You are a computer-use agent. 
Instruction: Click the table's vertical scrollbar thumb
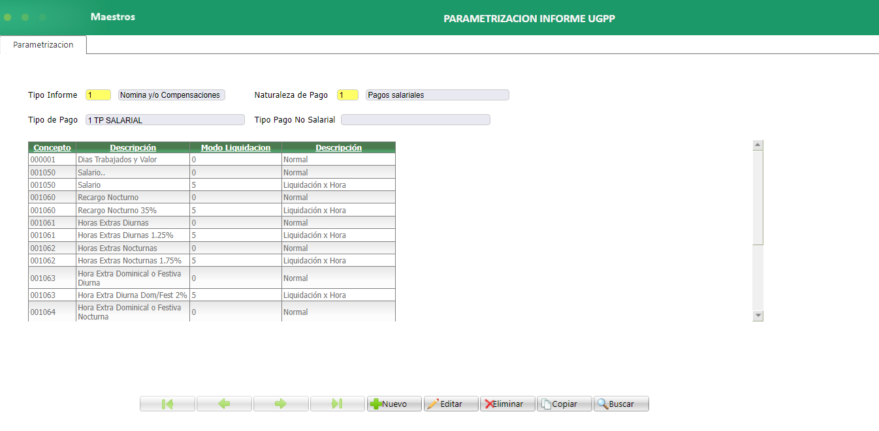point(758,198)
